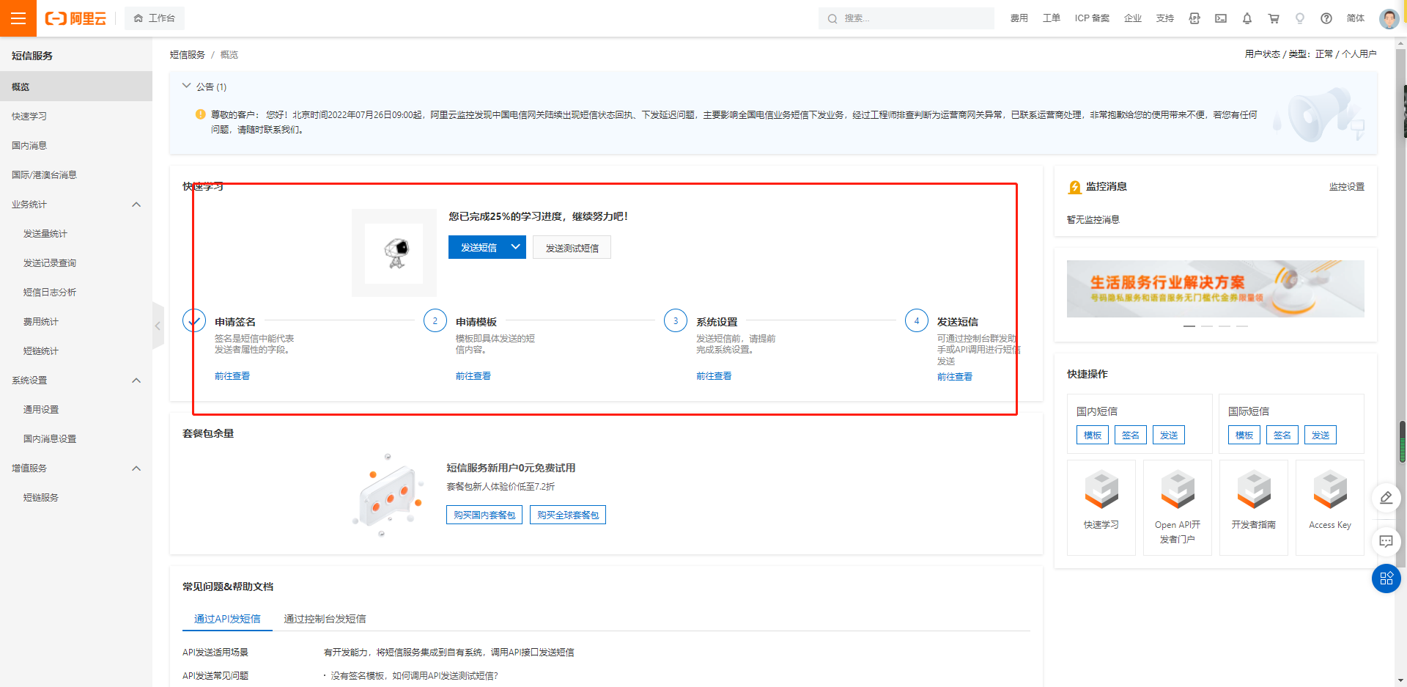
Task: Click 前往查看 under 系统设置 step
Action: (x=714, y=376)
